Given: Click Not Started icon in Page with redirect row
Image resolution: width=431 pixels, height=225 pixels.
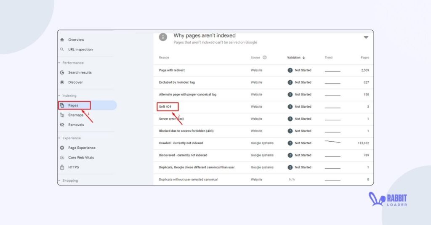Looking at the screenshot, I should pos(290,70).
